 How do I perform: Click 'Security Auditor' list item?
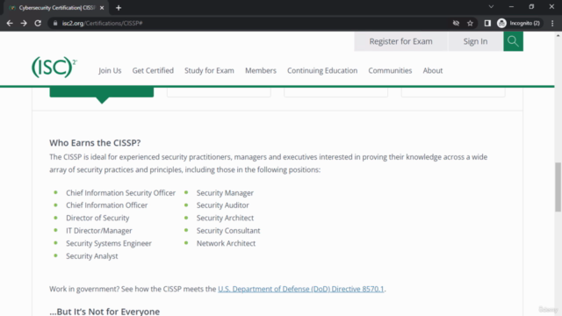pyautogui.click(x=222, y=205)
